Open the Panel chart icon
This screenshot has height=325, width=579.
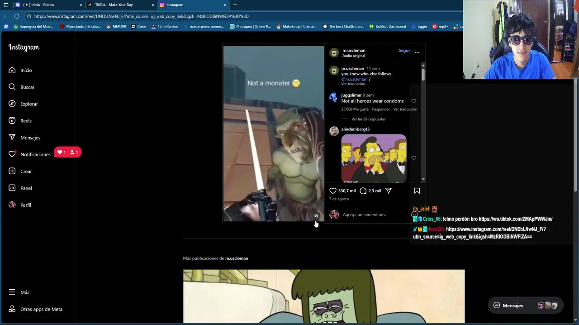(12, 188)
